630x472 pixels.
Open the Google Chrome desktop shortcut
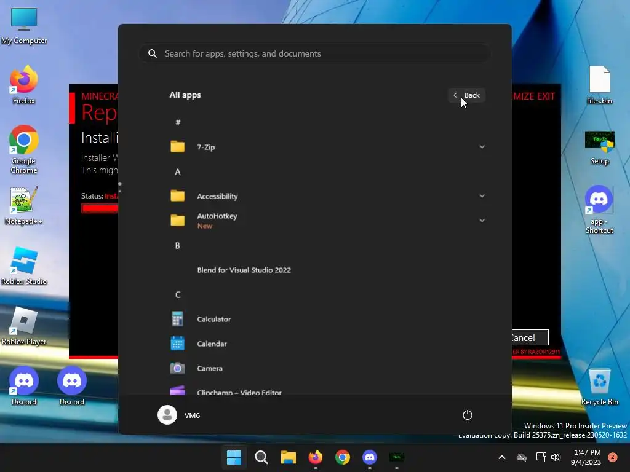[x=24, y=149]
